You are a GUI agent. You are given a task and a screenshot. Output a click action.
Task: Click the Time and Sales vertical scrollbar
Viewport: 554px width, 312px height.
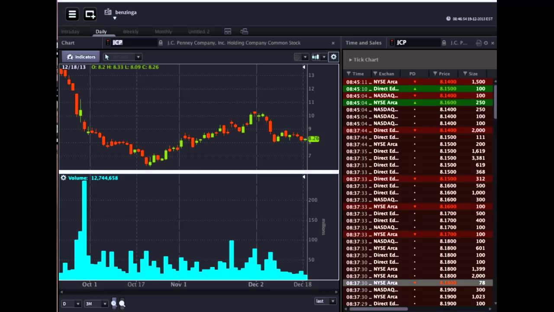495,102
